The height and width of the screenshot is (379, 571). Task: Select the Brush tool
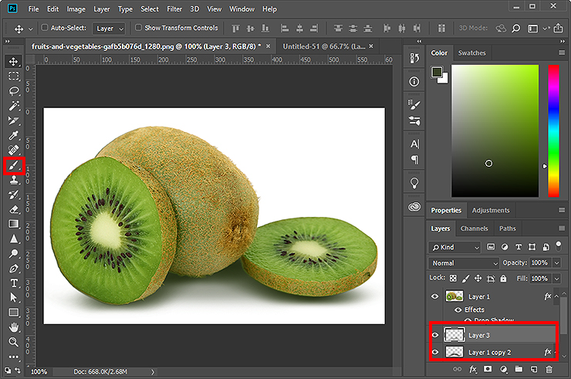click(14, 165)
